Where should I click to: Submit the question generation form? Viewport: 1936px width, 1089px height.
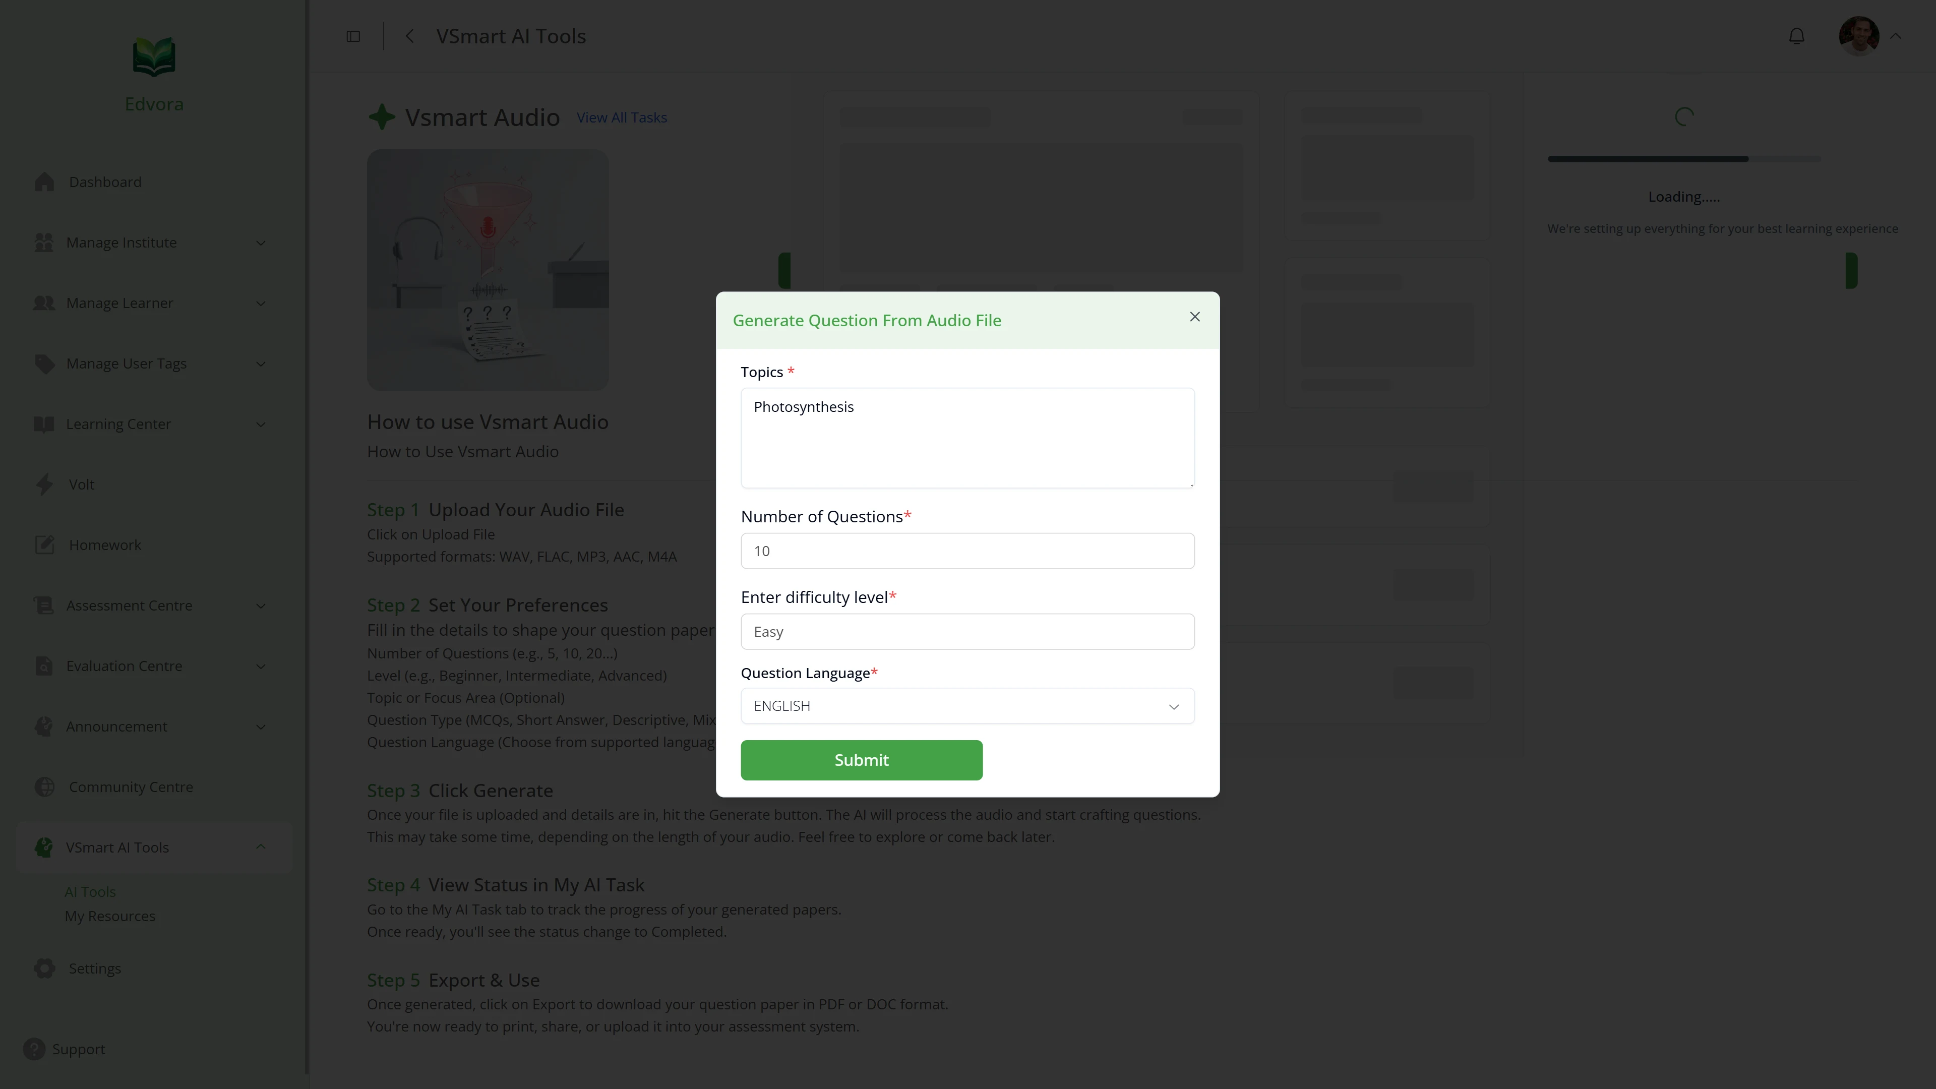click(861, 760)
